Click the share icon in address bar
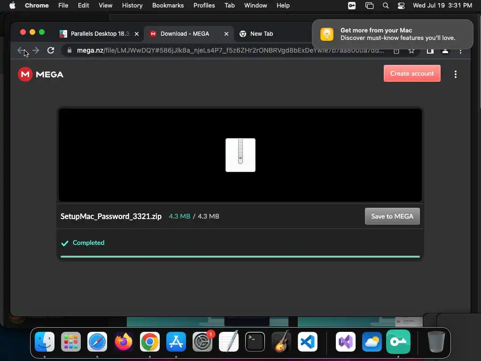 [396, 51]
